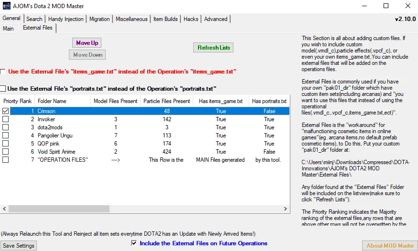418x251 pixels.
Task: Close the MOD Master window
Action: coord(407,6)
